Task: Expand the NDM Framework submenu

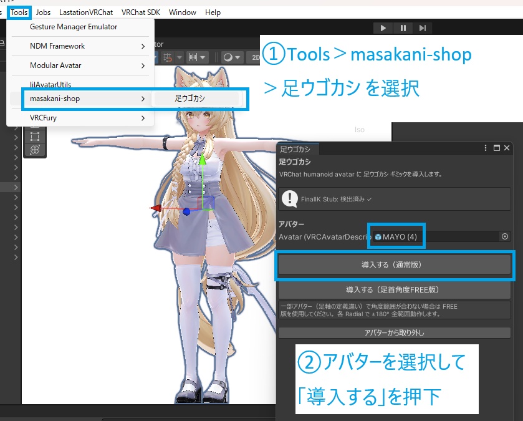Action: point(80,46)
